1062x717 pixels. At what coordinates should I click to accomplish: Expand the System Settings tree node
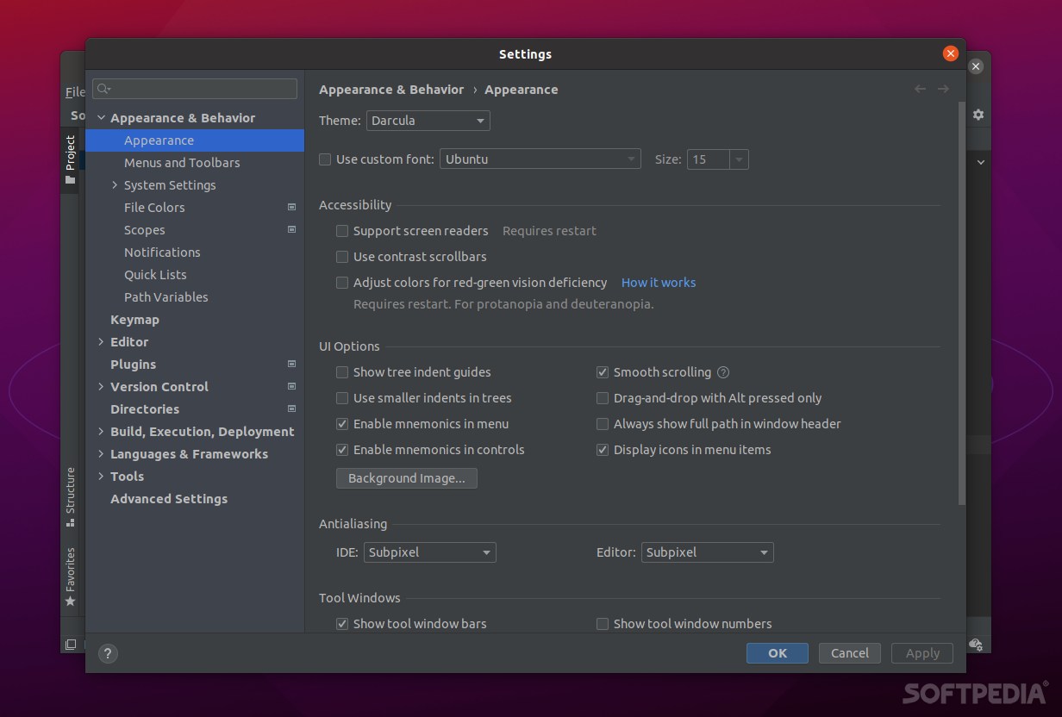pos(115,185)
